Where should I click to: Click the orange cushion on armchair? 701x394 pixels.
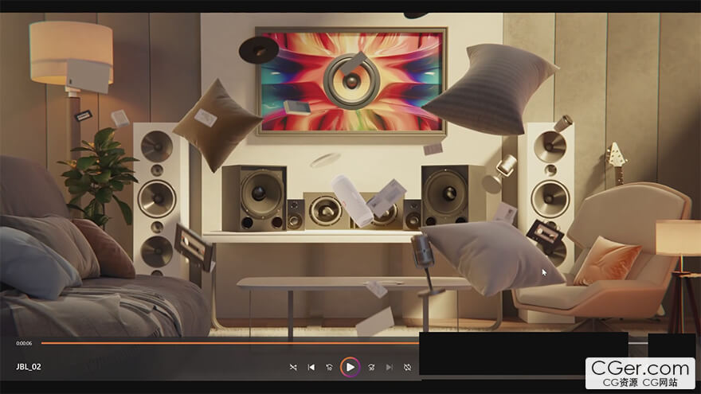(606, 260)
